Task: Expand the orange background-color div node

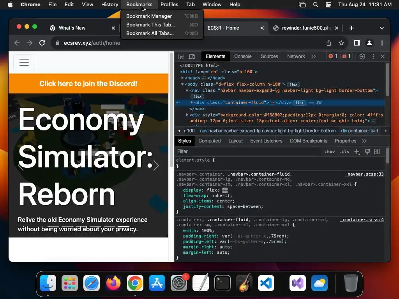Action: pyautogui.click(x=187, y=115)
